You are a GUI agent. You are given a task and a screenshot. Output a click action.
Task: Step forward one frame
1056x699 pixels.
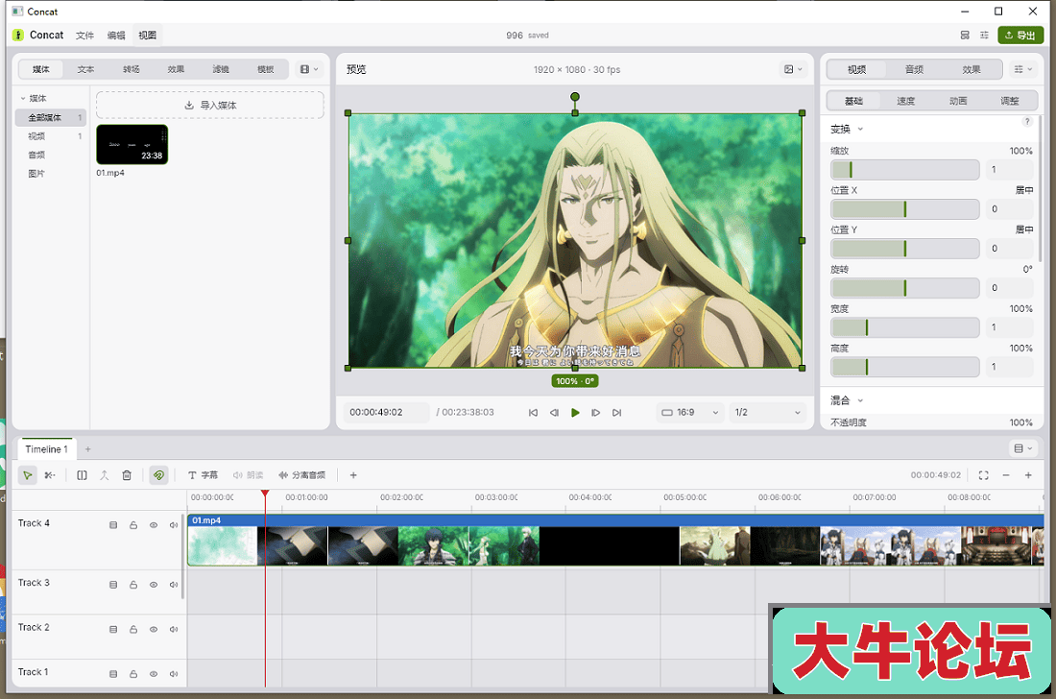tap(596, 413)
